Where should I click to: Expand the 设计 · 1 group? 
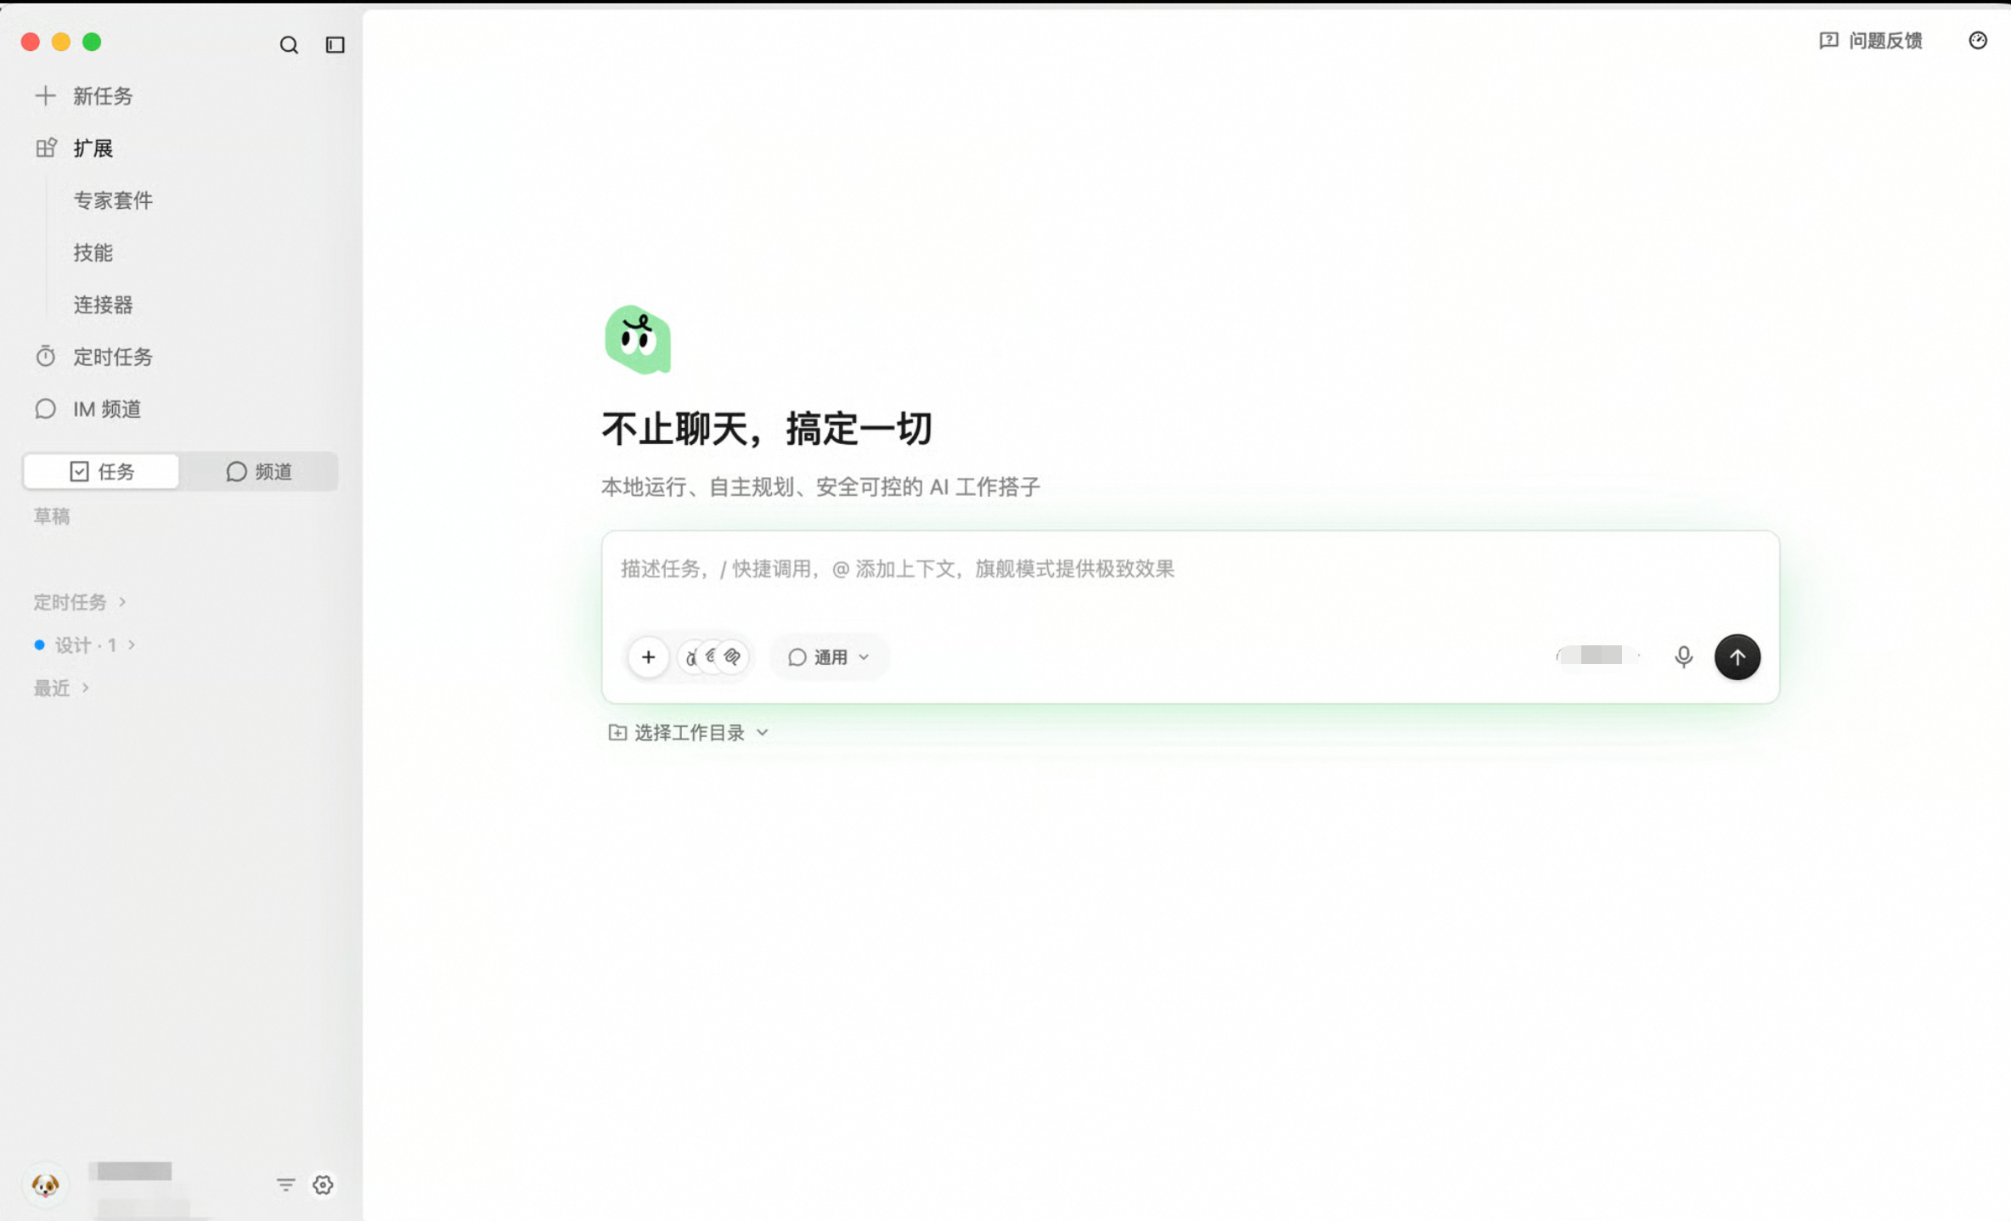[x=85, y=645]
